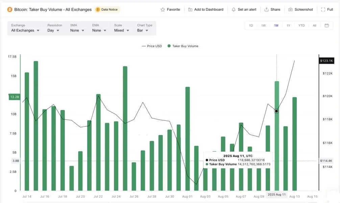
Task: Click the Share upload icon
Action: [x=267, y=9]
